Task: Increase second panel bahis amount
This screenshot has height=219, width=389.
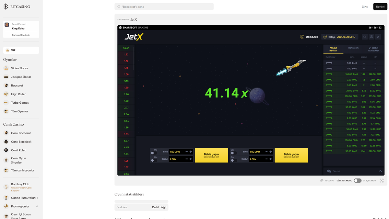Action: (x=271, y=152)
